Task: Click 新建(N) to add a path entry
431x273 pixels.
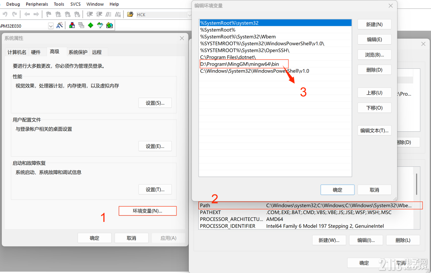Action: point(374,24)
